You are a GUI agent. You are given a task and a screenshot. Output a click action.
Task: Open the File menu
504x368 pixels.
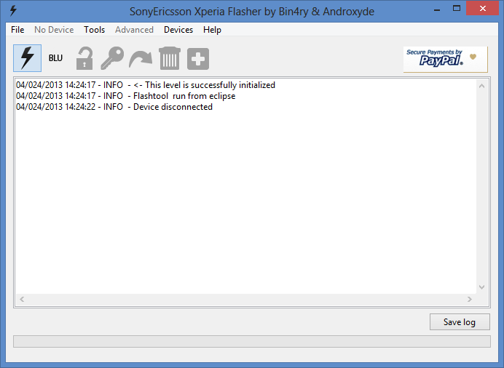(x=17, y=30)
